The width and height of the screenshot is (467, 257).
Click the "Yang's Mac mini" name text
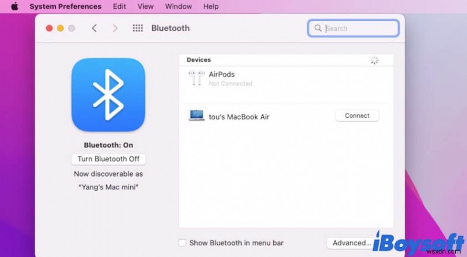click(109, 187)
